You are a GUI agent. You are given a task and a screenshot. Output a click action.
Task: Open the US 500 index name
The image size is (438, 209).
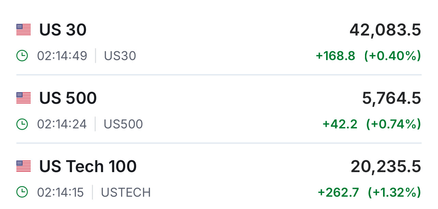tap(68, 98)
